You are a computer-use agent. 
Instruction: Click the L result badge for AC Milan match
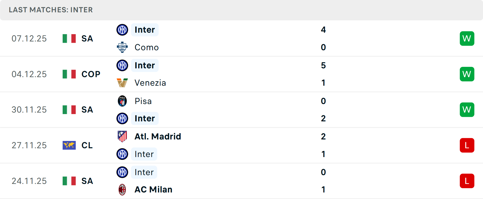[467, 181]
